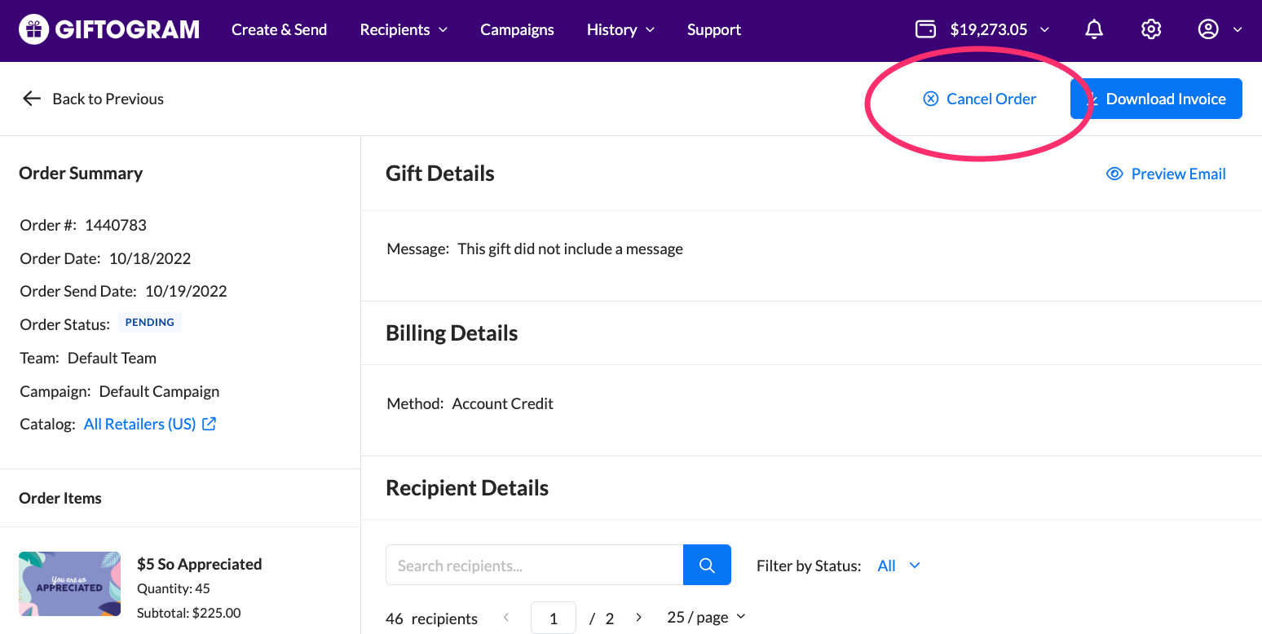Click the wallet balance icon
Screen dimensions: 1262x634
(926, 30)
